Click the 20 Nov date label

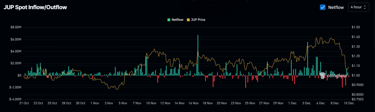(222, 103)
